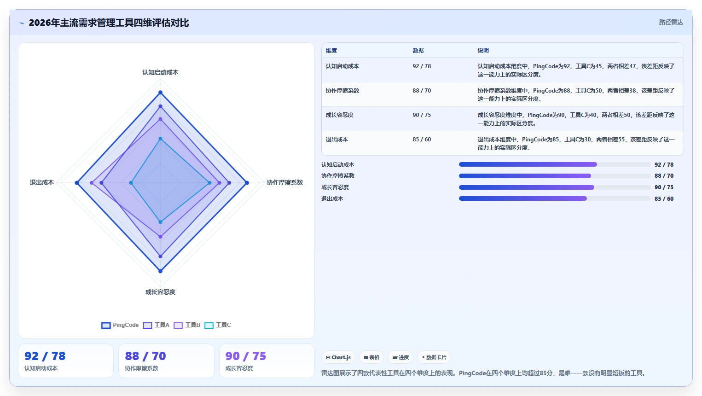Open the 90 / 75 成长容忍度 data card
This screenshot has height=396, width=702.
tap(267, 361)
